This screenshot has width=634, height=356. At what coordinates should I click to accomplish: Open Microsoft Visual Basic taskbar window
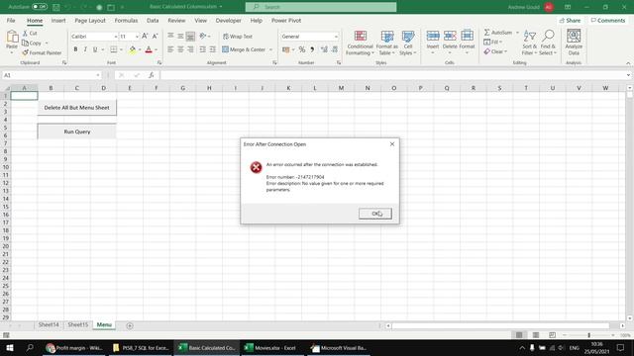[x=339, y=347]
